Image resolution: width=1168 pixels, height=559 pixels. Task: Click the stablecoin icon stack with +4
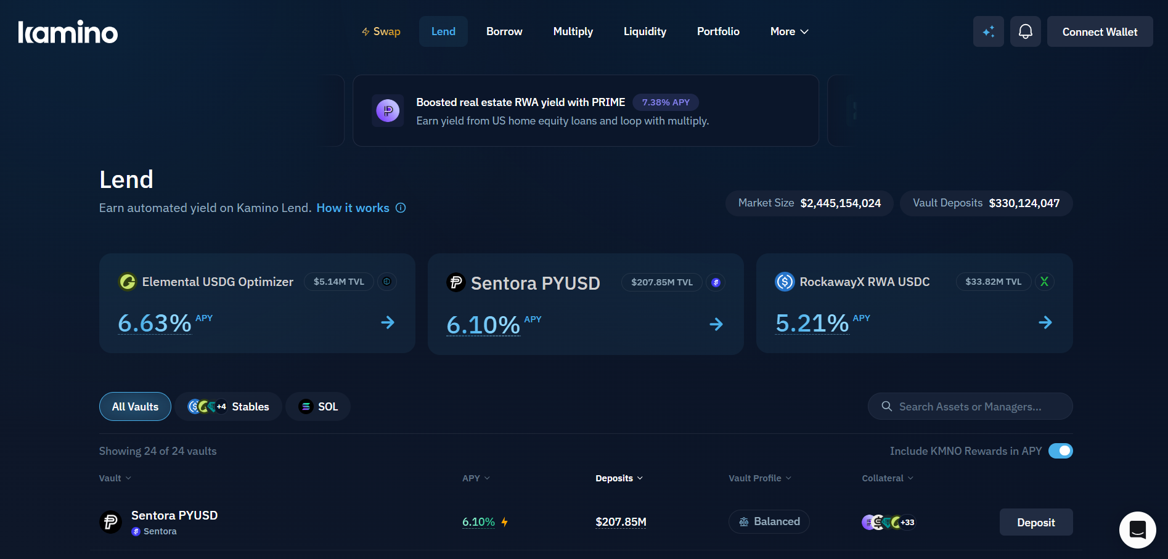tap(207, 406)
